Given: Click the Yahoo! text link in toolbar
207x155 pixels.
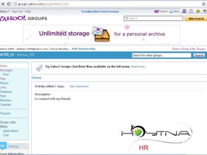Looking at the screenshot, I should (x=163, y=11).
